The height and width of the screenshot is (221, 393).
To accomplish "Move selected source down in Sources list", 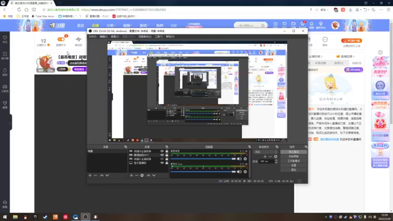I will [154, 175].
